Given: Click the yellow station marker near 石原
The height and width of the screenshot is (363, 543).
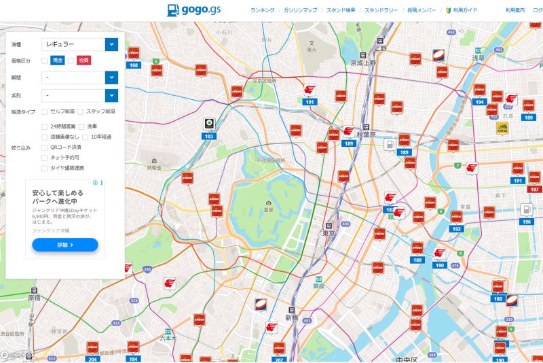Looking at the screenshot, I should tap(503, 127).
